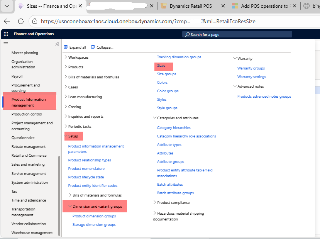Open the app launcher waffle icon
Viewport: 320px width, 239px height.
(x=6, y=34)
